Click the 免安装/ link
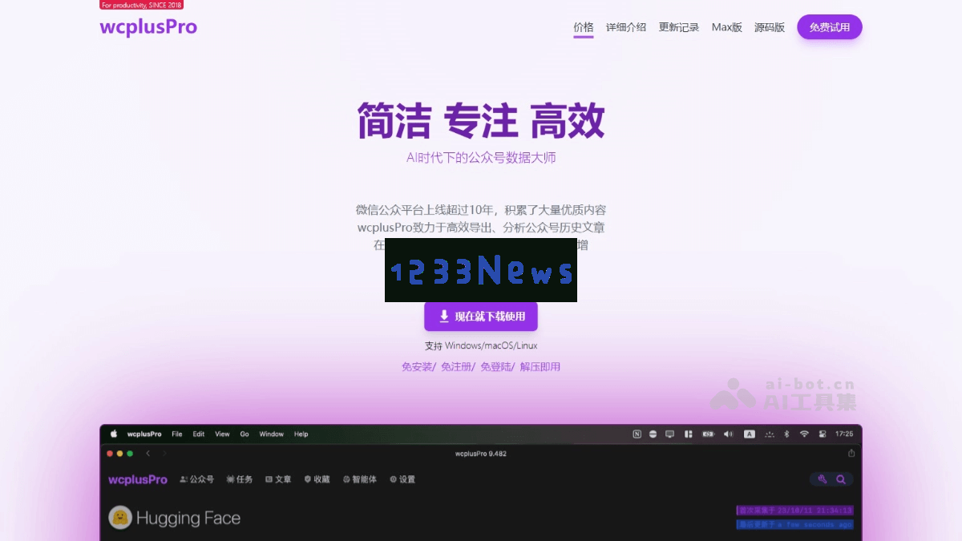The width and height of the screenshot is (962, 541). point(418,367)
